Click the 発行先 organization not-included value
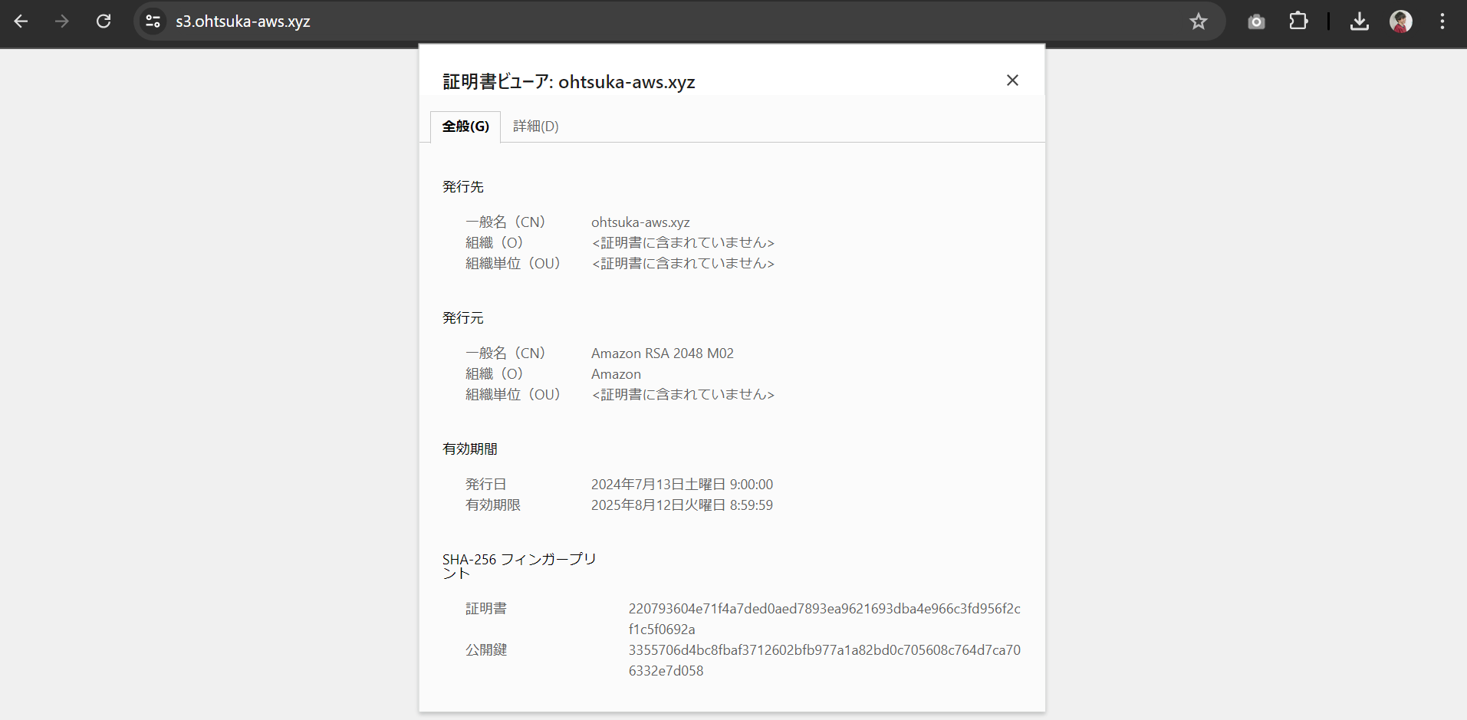1467x720 pixels. (x=683, y=243)
